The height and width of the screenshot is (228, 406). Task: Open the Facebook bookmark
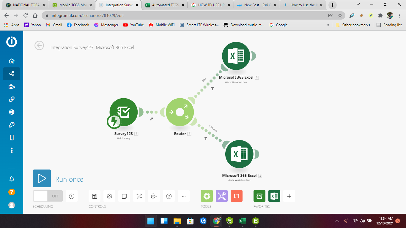[78, 25]
